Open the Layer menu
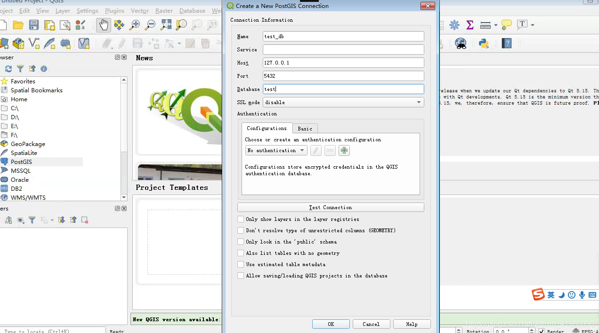Viewport: 599px width, 333px height. 63,10
